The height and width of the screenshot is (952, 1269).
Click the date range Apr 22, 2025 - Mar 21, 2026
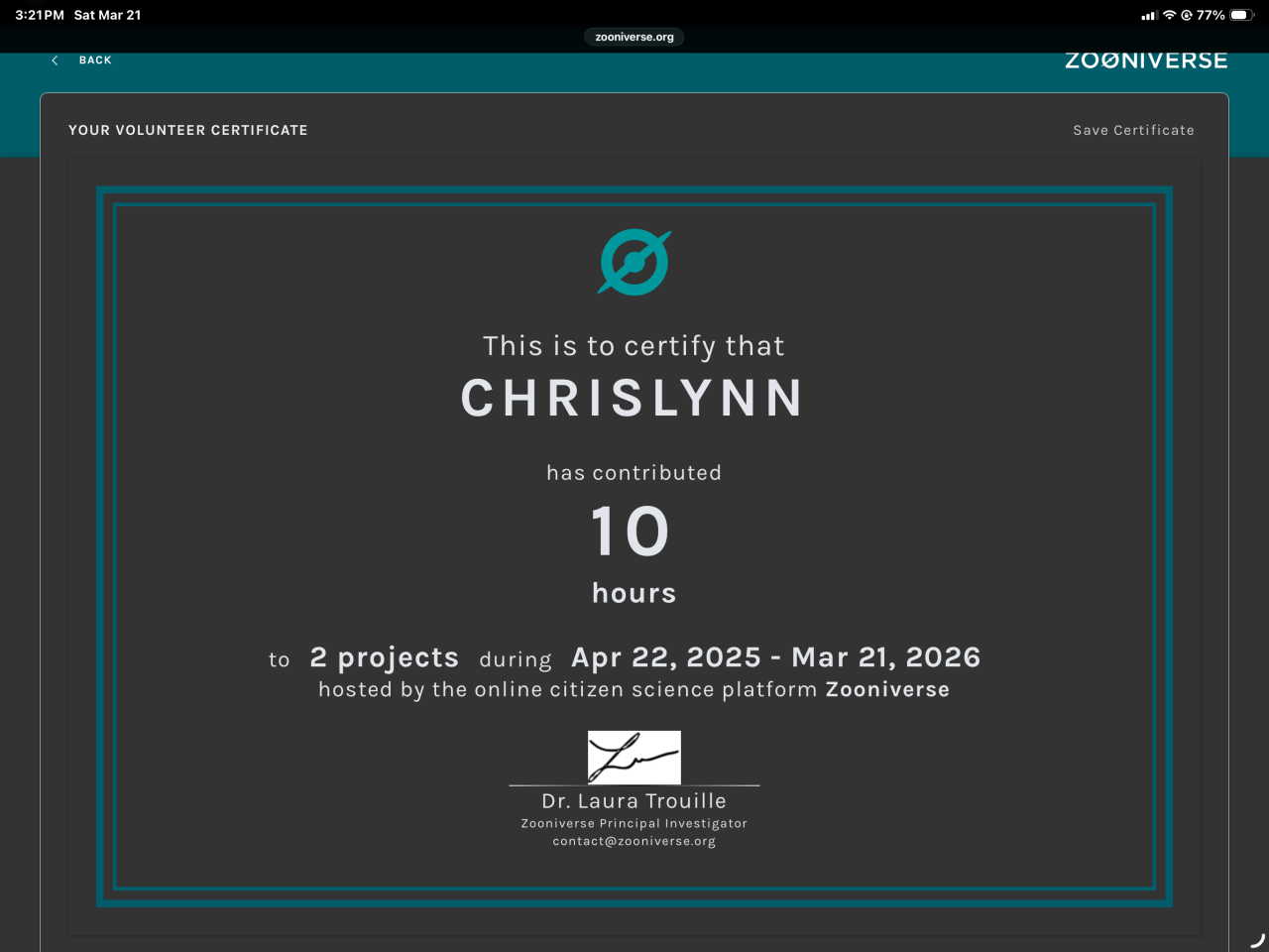pos(776,656)
